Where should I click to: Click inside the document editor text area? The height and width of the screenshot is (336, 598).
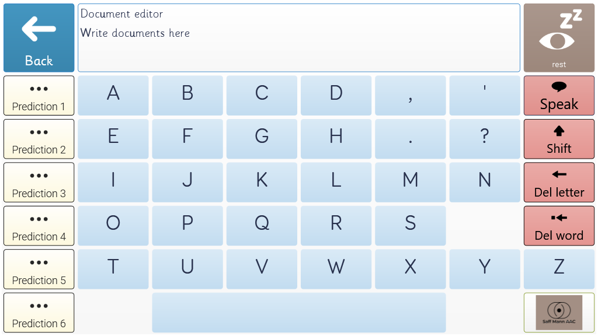tap(299, 38)
